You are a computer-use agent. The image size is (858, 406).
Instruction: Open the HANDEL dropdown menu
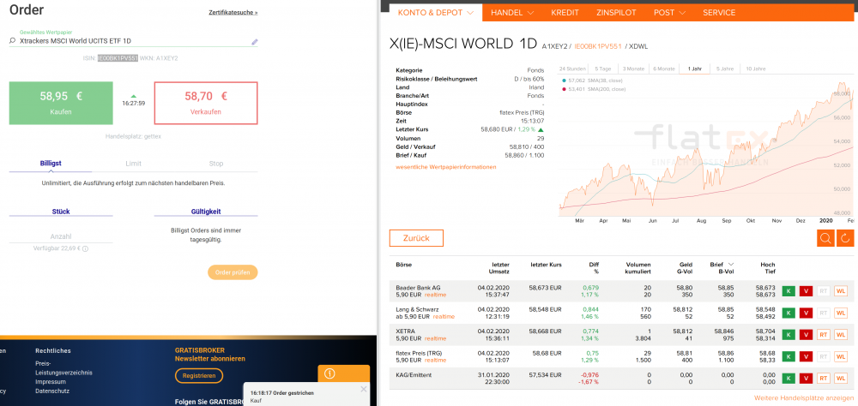point(512,13)
